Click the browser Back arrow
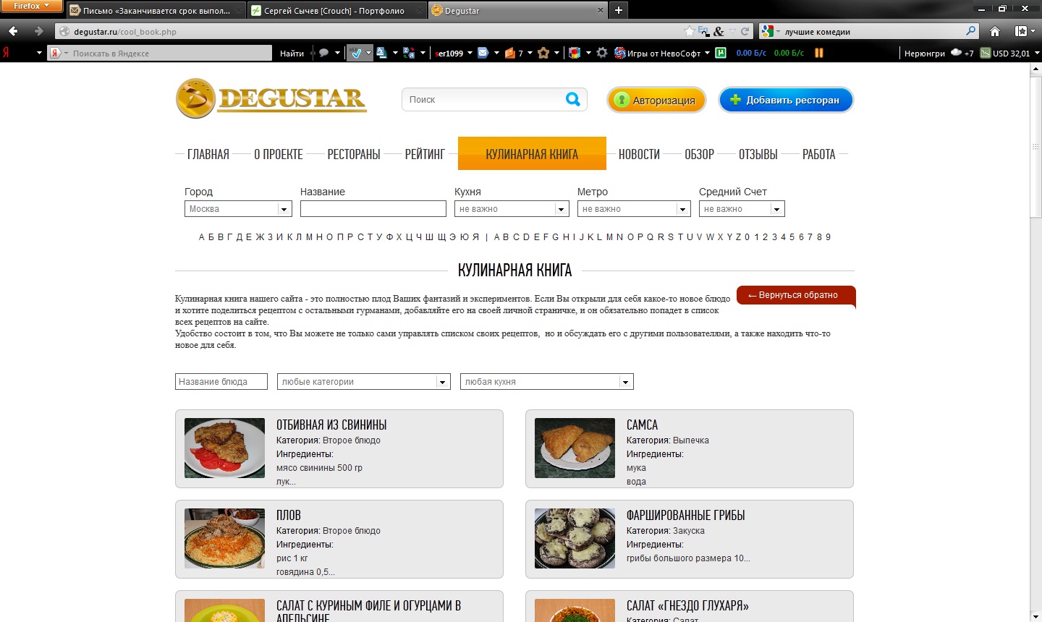The image size is (1042, 622). point(13,31)
